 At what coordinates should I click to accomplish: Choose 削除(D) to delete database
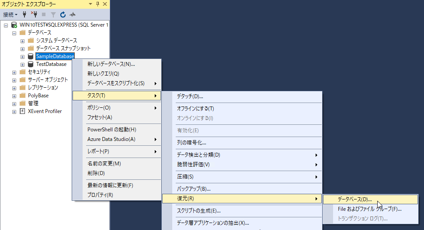click(117, 173)
